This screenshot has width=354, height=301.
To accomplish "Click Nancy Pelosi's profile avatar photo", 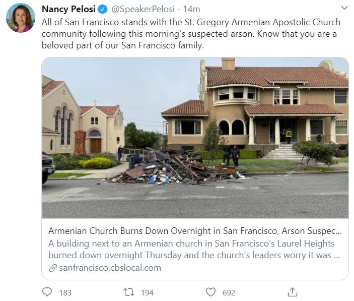I will coord(21,18).
